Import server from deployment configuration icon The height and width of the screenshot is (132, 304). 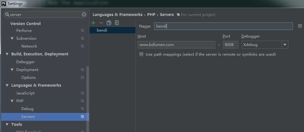(x=116, y=23)
